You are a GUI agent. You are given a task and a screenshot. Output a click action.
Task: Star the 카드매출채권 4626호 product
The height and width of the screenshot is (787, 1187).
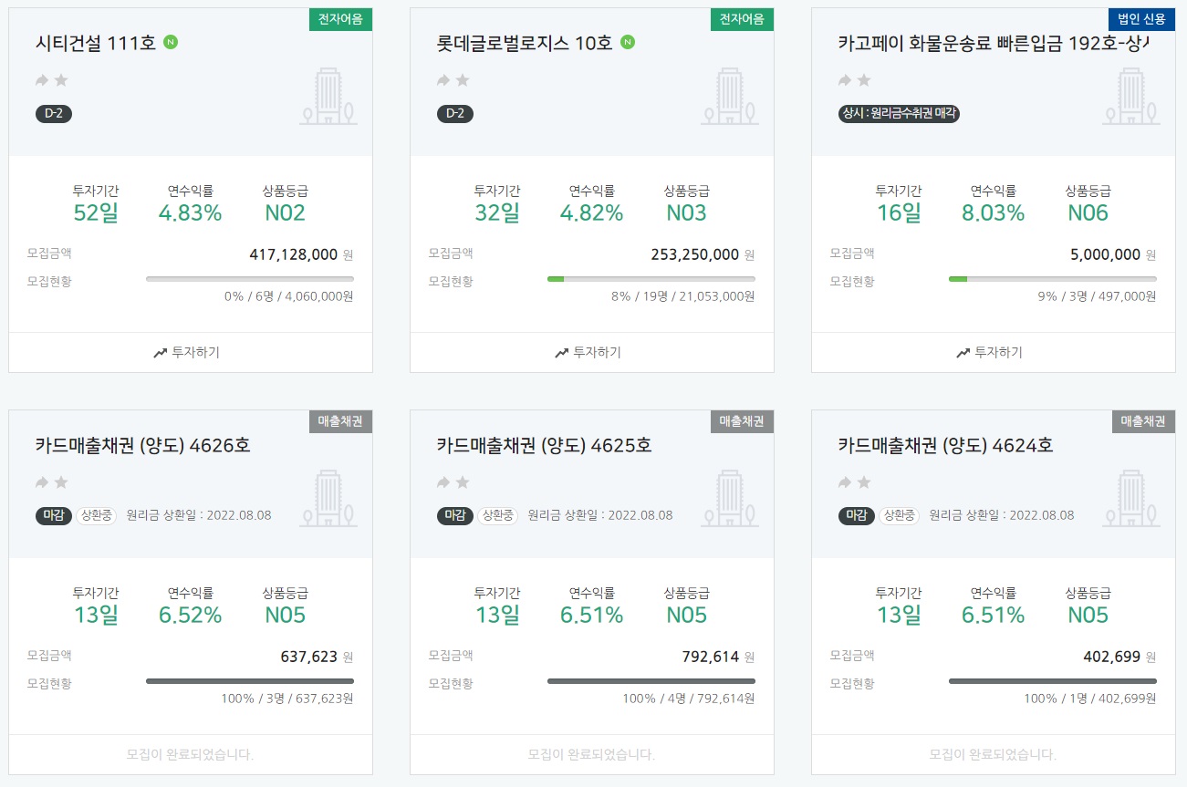61,482
